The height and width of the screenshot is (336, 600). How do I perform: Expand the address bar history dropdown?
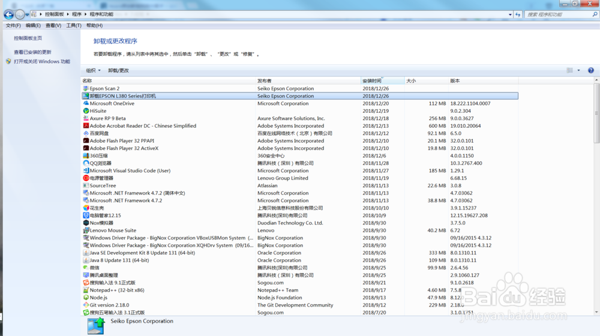click(x=510, y=14)
